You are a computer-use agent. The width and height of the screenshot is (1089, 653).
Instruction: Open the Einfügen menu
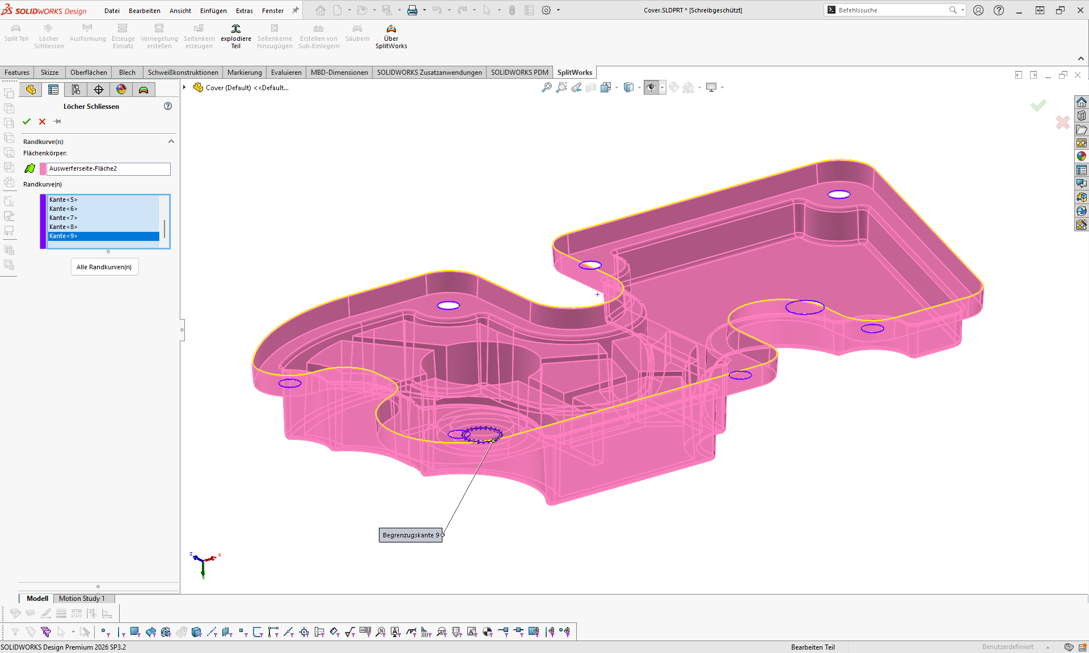[x=213, y=10]
